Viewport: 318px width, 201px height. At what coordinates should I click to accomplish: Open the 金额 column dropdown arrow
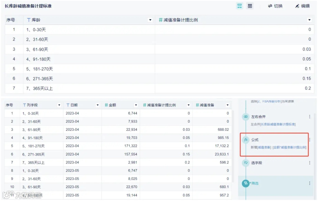(x=135, y=105)
